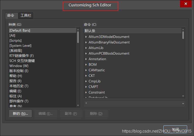Click the 关闭 button
Image resolution: width=194 pixels, height=136 pixels.
point(175,129)
